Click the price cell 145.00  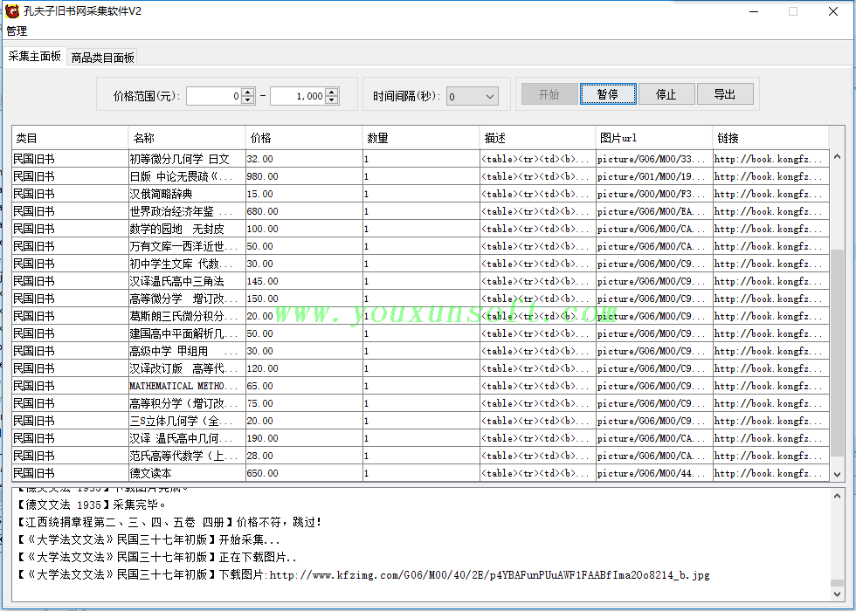[304, 281]
